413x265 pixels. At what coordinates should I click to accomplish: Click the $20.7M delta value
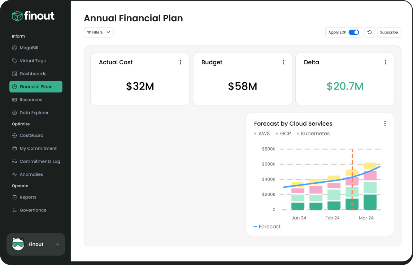click(345, 86)
